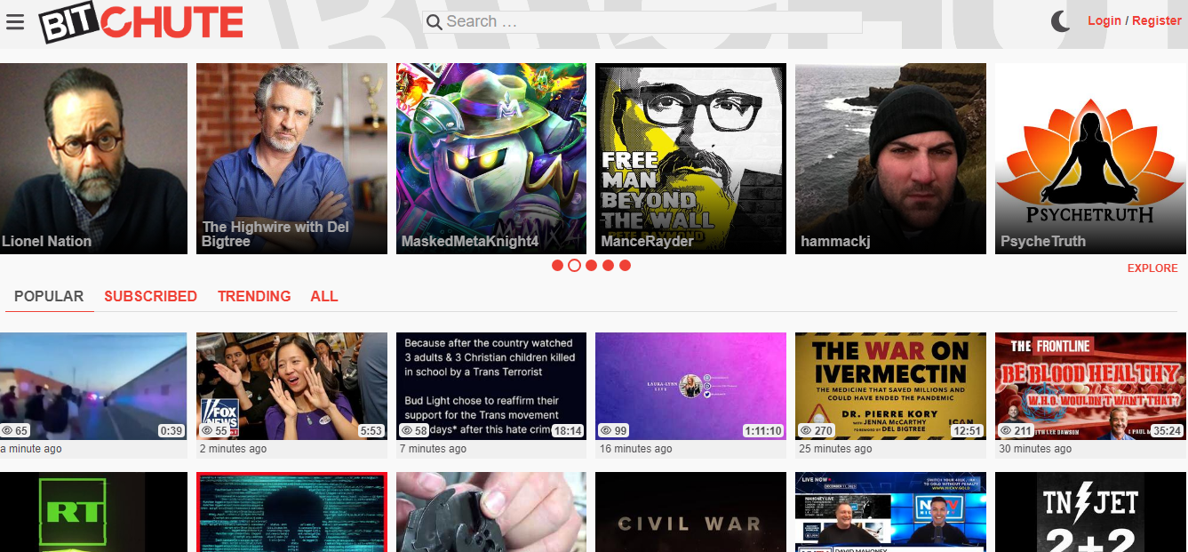
Task: Open The Highwire with Del Bigtree channel
Action: pyautogui.click(x=291, y=158)
